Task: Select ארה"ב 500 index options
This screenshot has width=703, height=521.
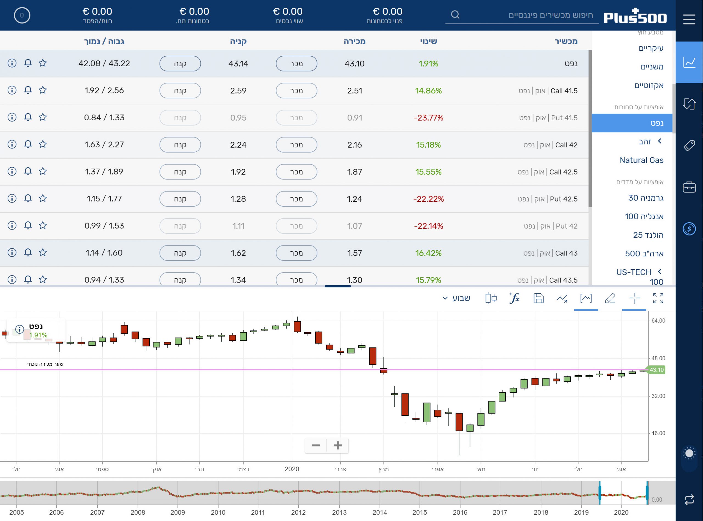Action: tap(644, 254)
